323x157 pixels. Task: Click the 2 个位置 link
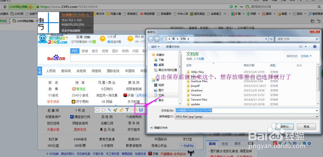coord(199,59)
